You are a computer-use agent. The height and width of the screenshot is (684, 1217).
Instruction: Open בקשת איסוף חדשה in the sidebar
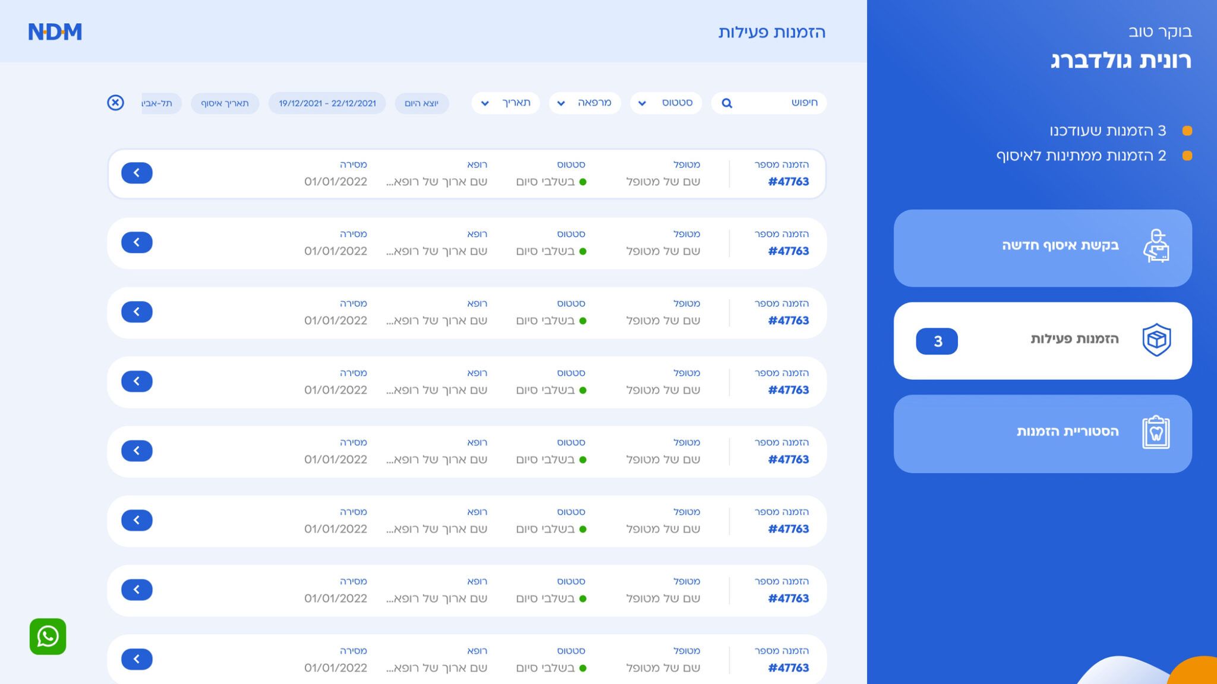(x=1043, y=248)
